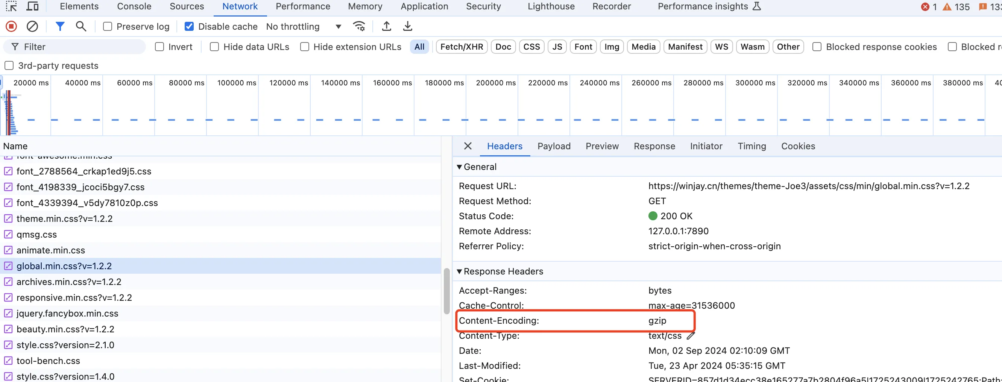Check Hide extension URLs checkbox
The height and width of the screenshot is (382, 1002).
coord(305,47)
